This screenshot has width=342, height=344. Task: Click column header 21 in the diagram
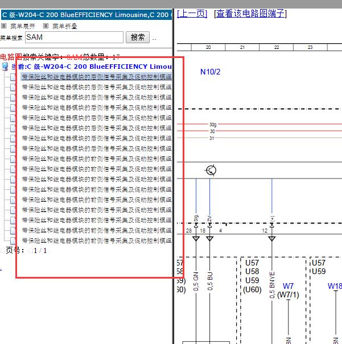pyautogui.click(x=242, y=47)
